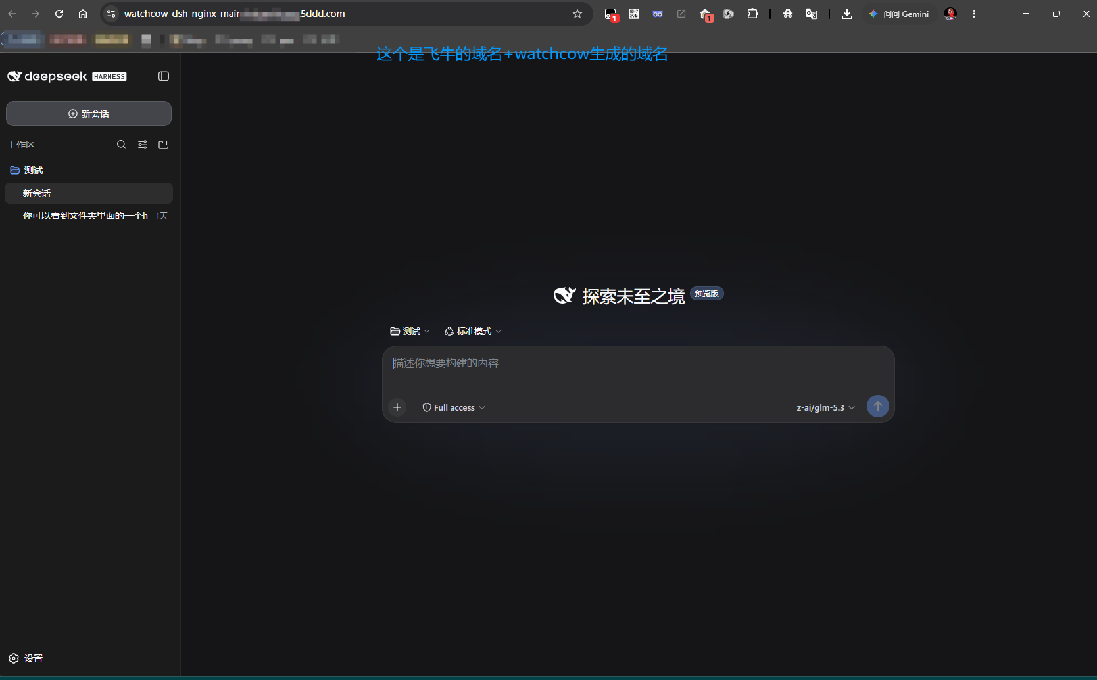Bookmark this page with the star icon
1097x680 pixels.
[577, 14]
